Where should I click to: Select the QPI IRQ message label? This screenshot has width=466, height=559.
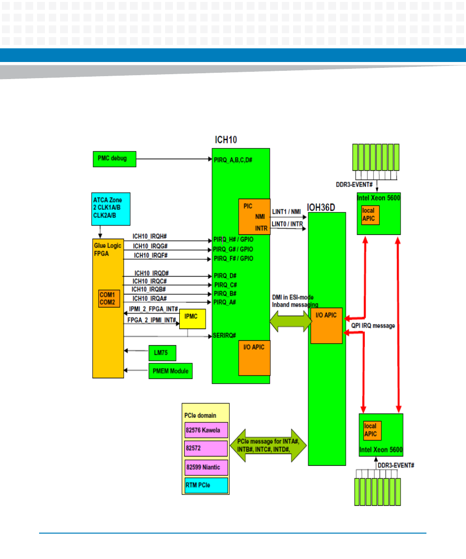point(373,326)
